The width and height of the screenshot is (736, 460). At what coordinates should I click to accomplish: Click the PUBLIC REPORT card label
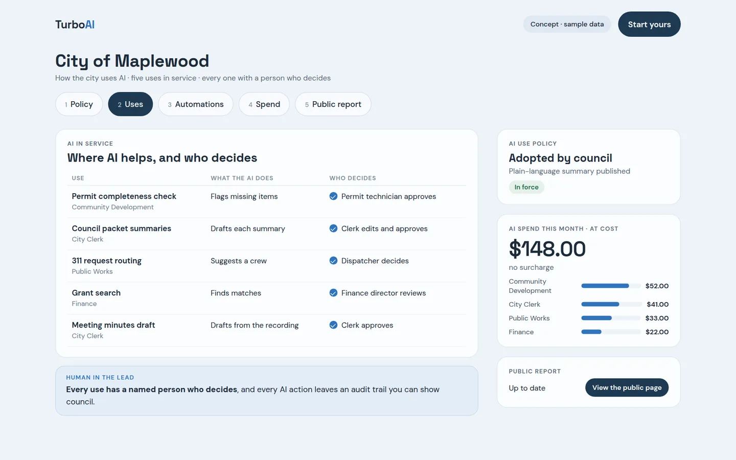[x=535, y=372]
